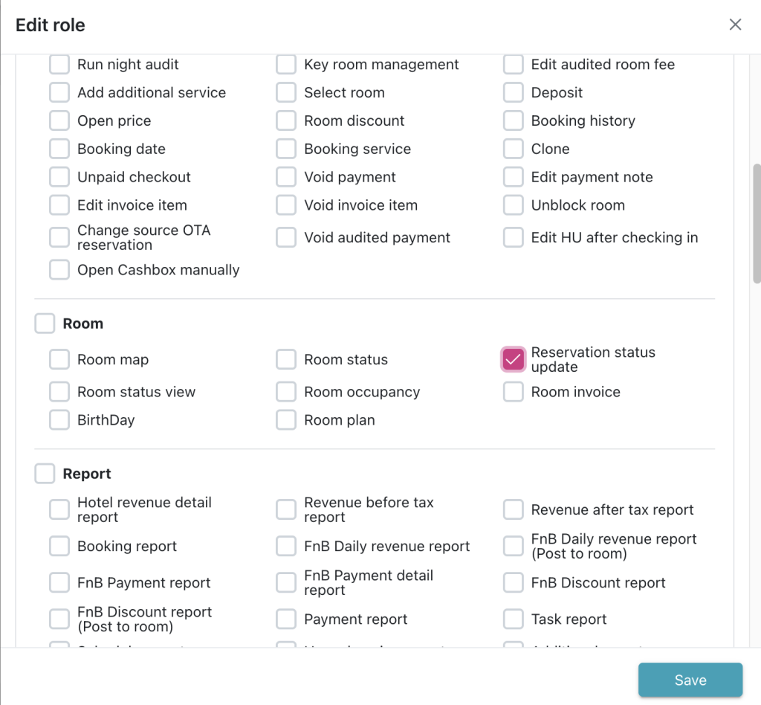Viewport: 761px width, 705px height.
Task: Close the Edit role dialog
Action: [x=735, y=25]
